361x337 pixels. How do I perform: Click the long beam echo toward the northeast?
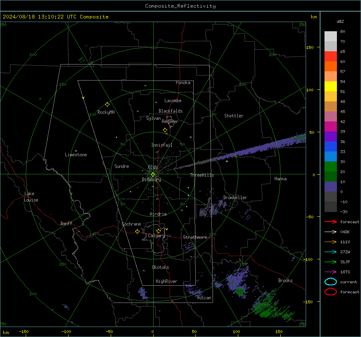pyautogui.click(x=239, y=153)
